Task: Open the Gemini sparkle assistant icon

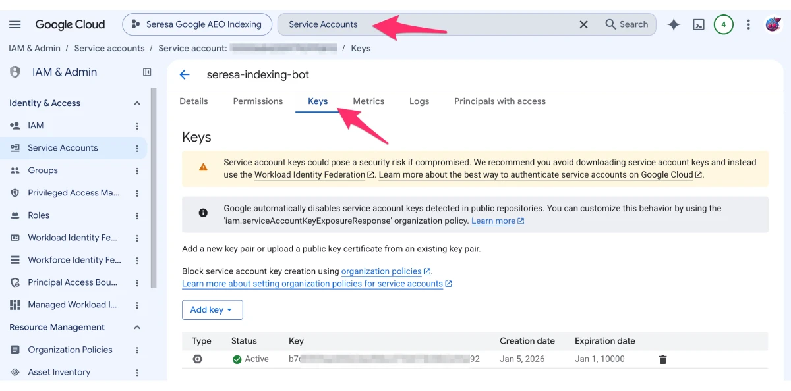Action: tap(674, 24)
